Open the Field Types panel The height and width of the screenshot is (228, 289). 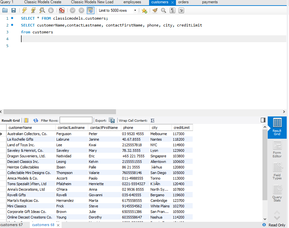277,172
